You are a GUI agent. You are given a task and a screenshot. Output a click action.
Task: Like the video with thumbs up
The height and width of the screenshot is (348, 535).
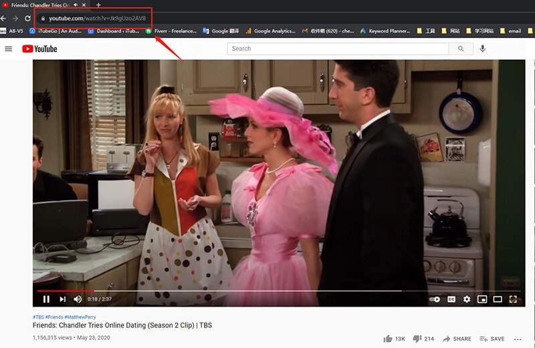(x=388, y=339)
